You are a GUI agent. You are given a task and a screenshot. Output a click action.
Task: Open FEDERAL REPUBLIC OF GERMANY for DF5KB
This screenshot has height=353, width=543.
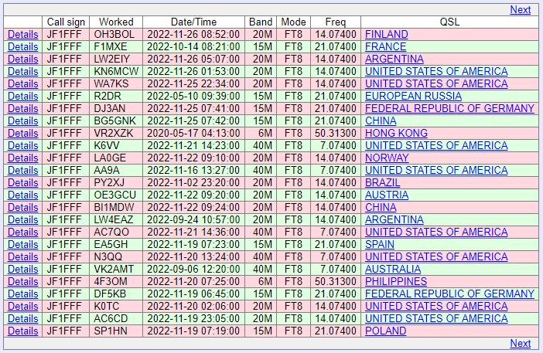click(449, 294)
